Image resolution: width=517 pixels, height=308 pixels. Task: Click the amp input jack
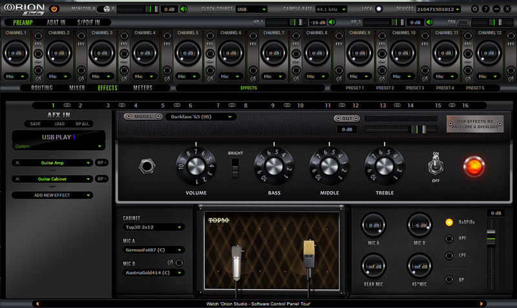click(x=147, y=167)
